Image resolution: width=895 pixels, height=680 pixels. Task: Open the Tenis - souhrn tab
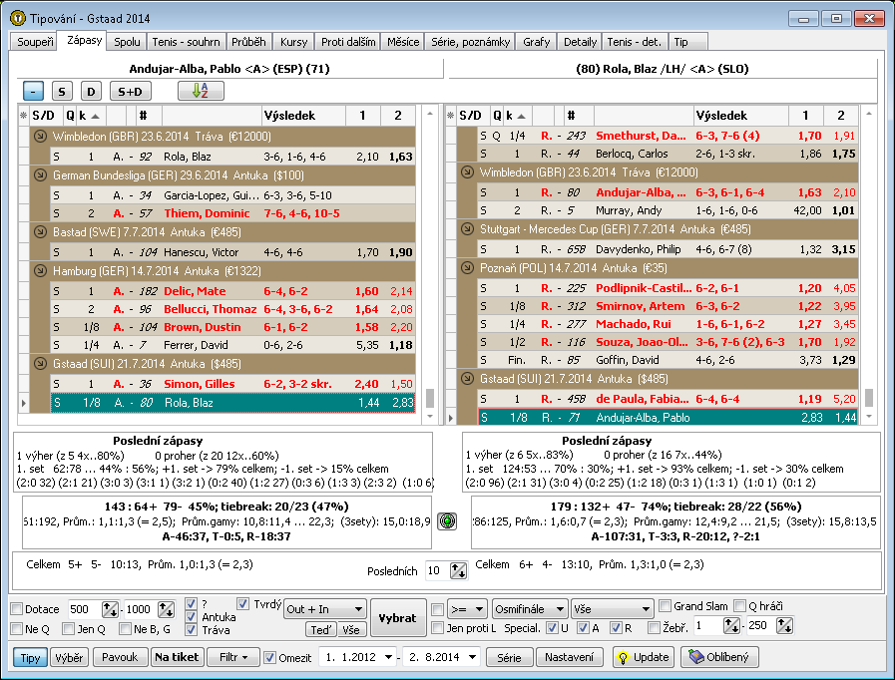(186, 42)
